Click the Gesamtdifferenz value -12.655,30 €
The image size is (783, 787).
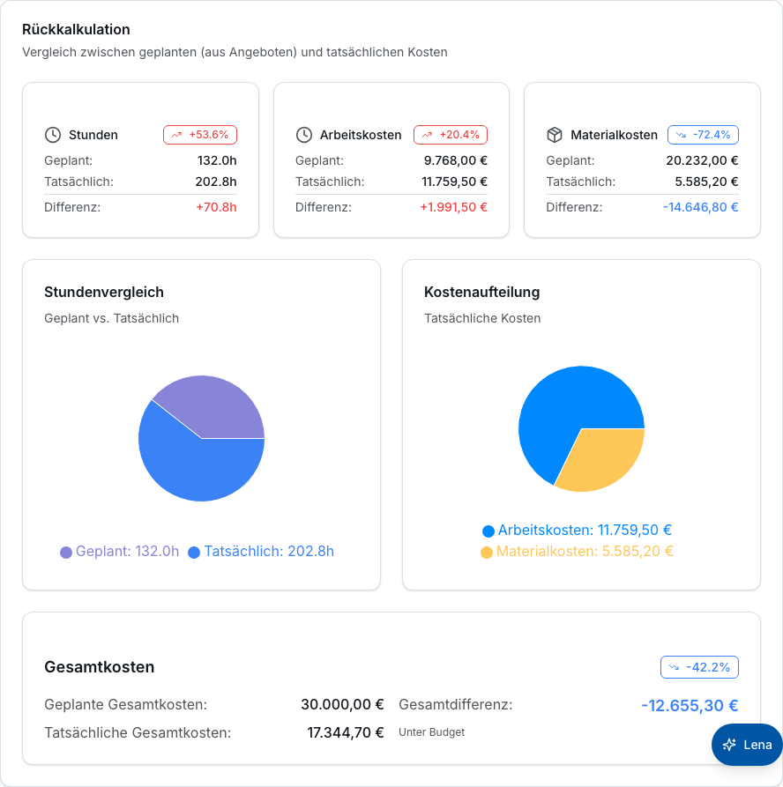690,706
